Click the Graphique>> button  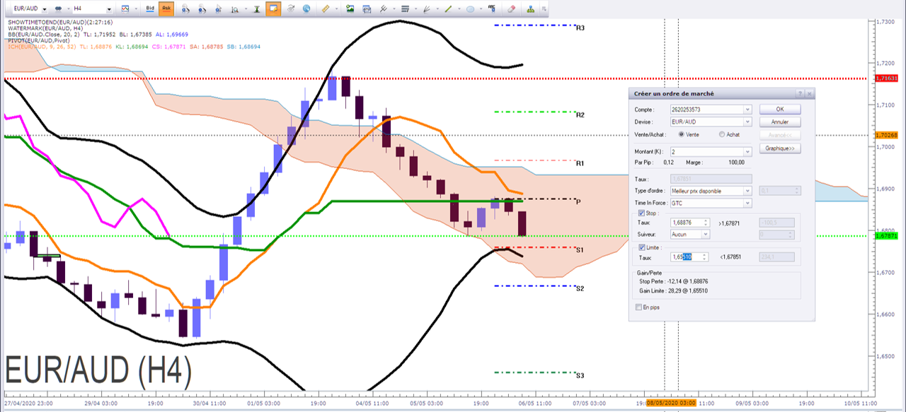(x=780, y=148)
